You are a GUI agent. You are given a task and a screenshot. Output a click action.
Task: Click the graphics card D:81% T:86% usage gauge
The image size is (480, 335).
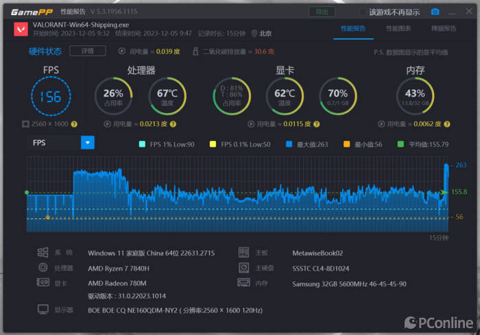[232, 96]
